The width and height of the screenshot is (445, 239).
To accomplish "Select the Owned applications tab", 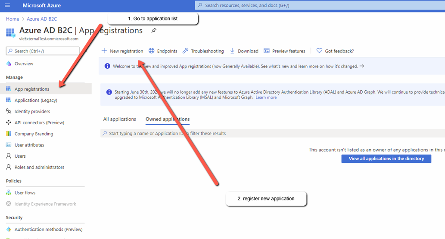I will pyautogui.click(x=168, y=119).
